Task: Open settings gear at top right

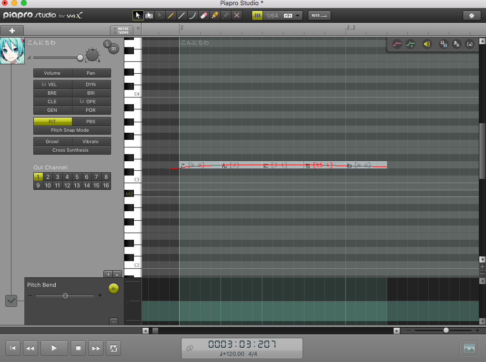Action: click(471, 16)
